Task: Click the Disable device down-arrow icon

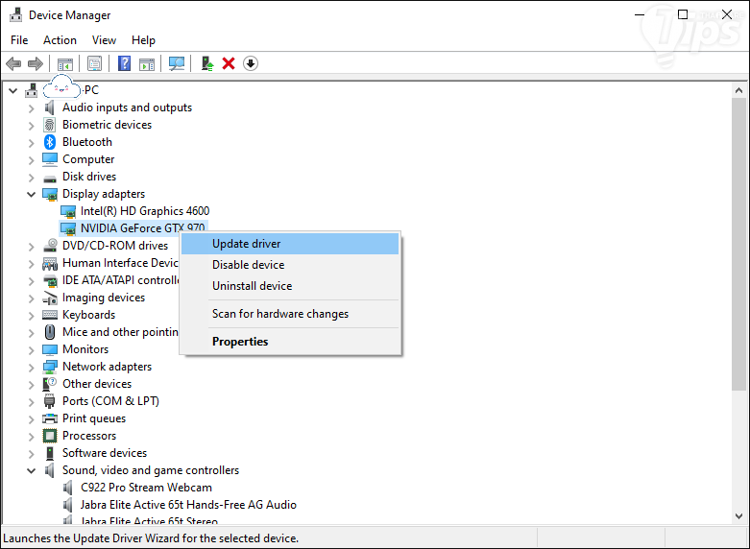Action: pyautogui.click(x=251, y=63)
